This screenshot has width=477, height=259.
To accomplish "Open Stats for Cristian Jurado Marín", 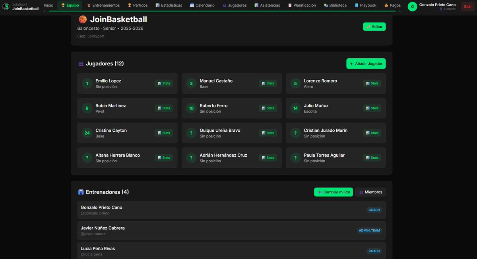I will tap(372, 133).
